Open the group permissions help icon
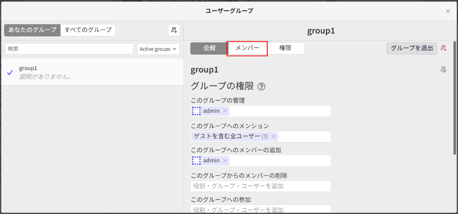This screenshot has height=214, width=458. point(261,86)
